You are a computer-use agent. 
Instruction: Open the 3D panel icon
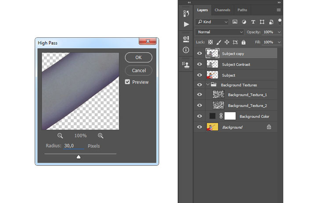point(186,39)
